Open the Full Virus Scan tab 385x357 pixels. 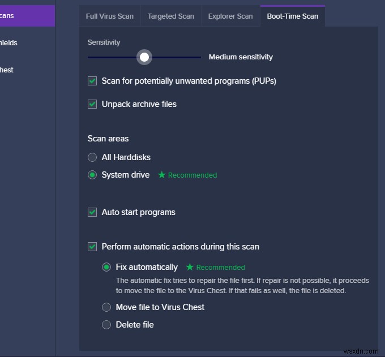coord(109,16)
